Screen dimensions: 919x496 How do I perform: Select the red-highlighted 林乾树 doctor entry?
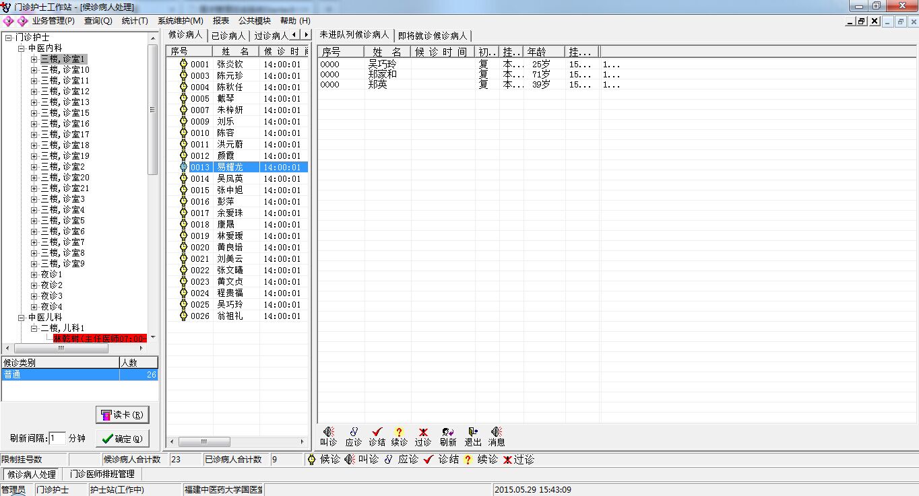click(x=100, y=339)
